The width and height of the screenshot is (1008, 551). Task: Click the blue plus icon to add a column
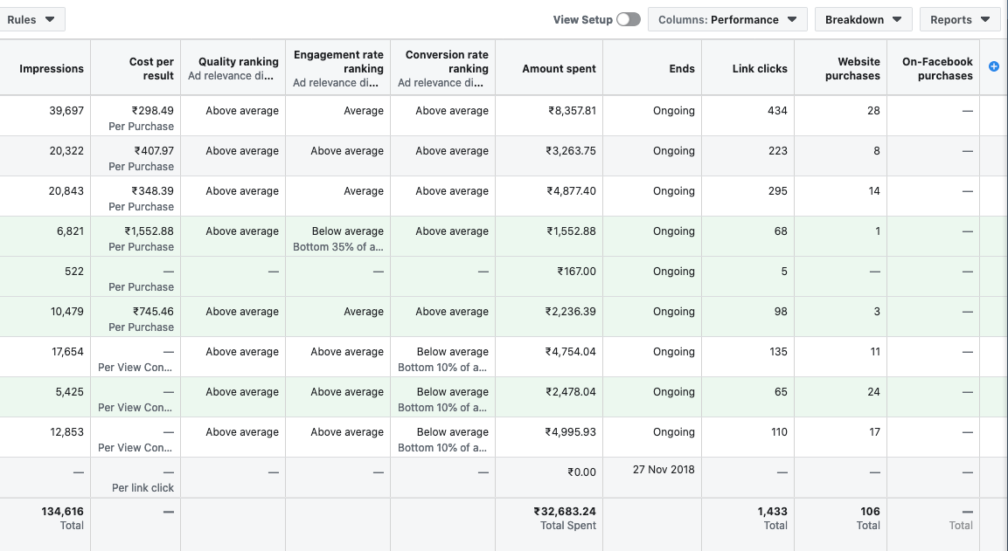click(993, 66)
